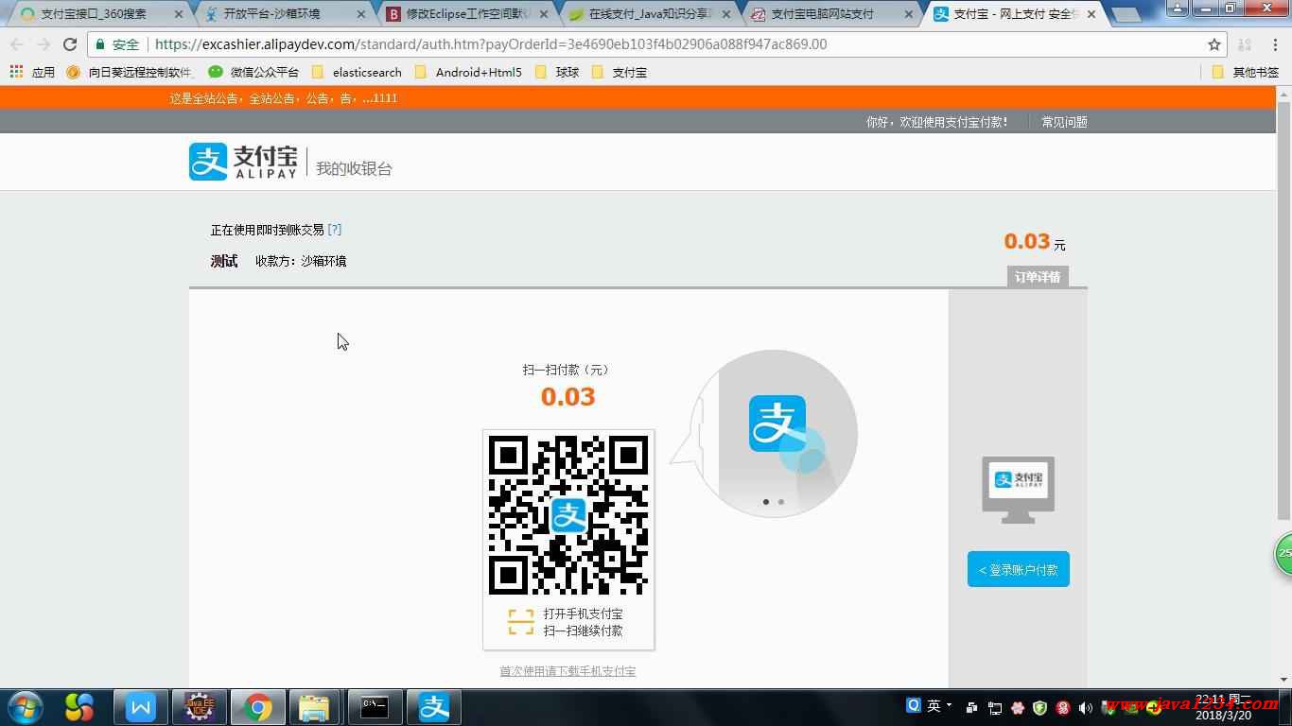Screen dimensions: 1292x726
Task: Open 球球 bookmark folder
Action: click(x=557, y=72)
